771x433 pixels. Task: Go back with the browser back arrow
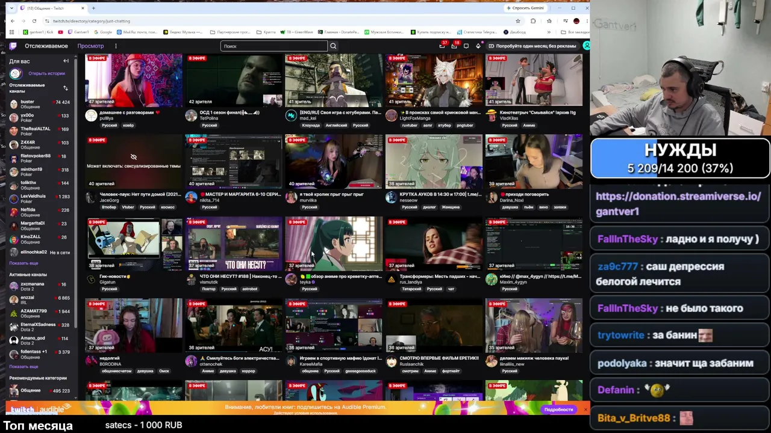(x=13, y=21)
